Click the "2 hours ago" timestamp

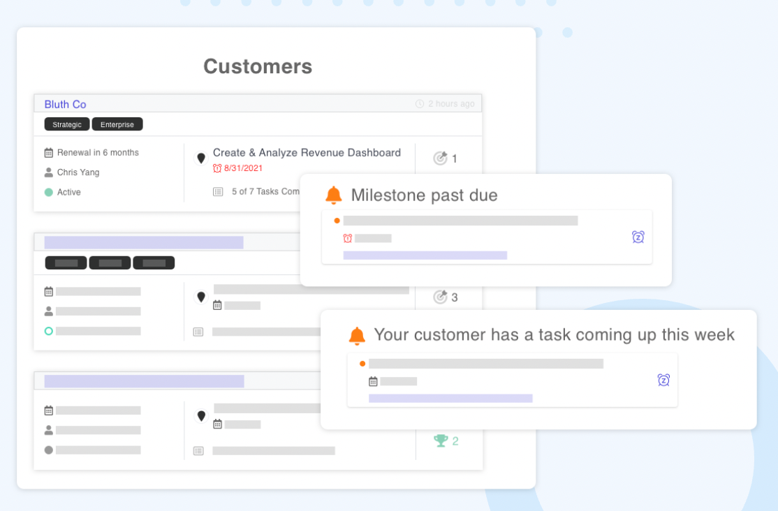click(451, 104)
